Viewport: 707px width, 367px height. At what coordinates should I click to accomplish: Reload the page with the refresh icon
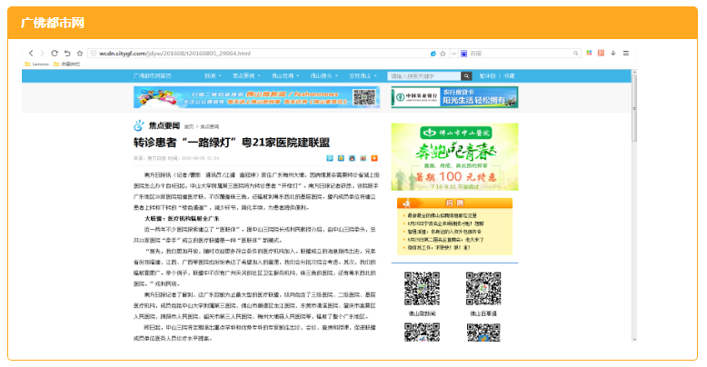tap(55, 54)
